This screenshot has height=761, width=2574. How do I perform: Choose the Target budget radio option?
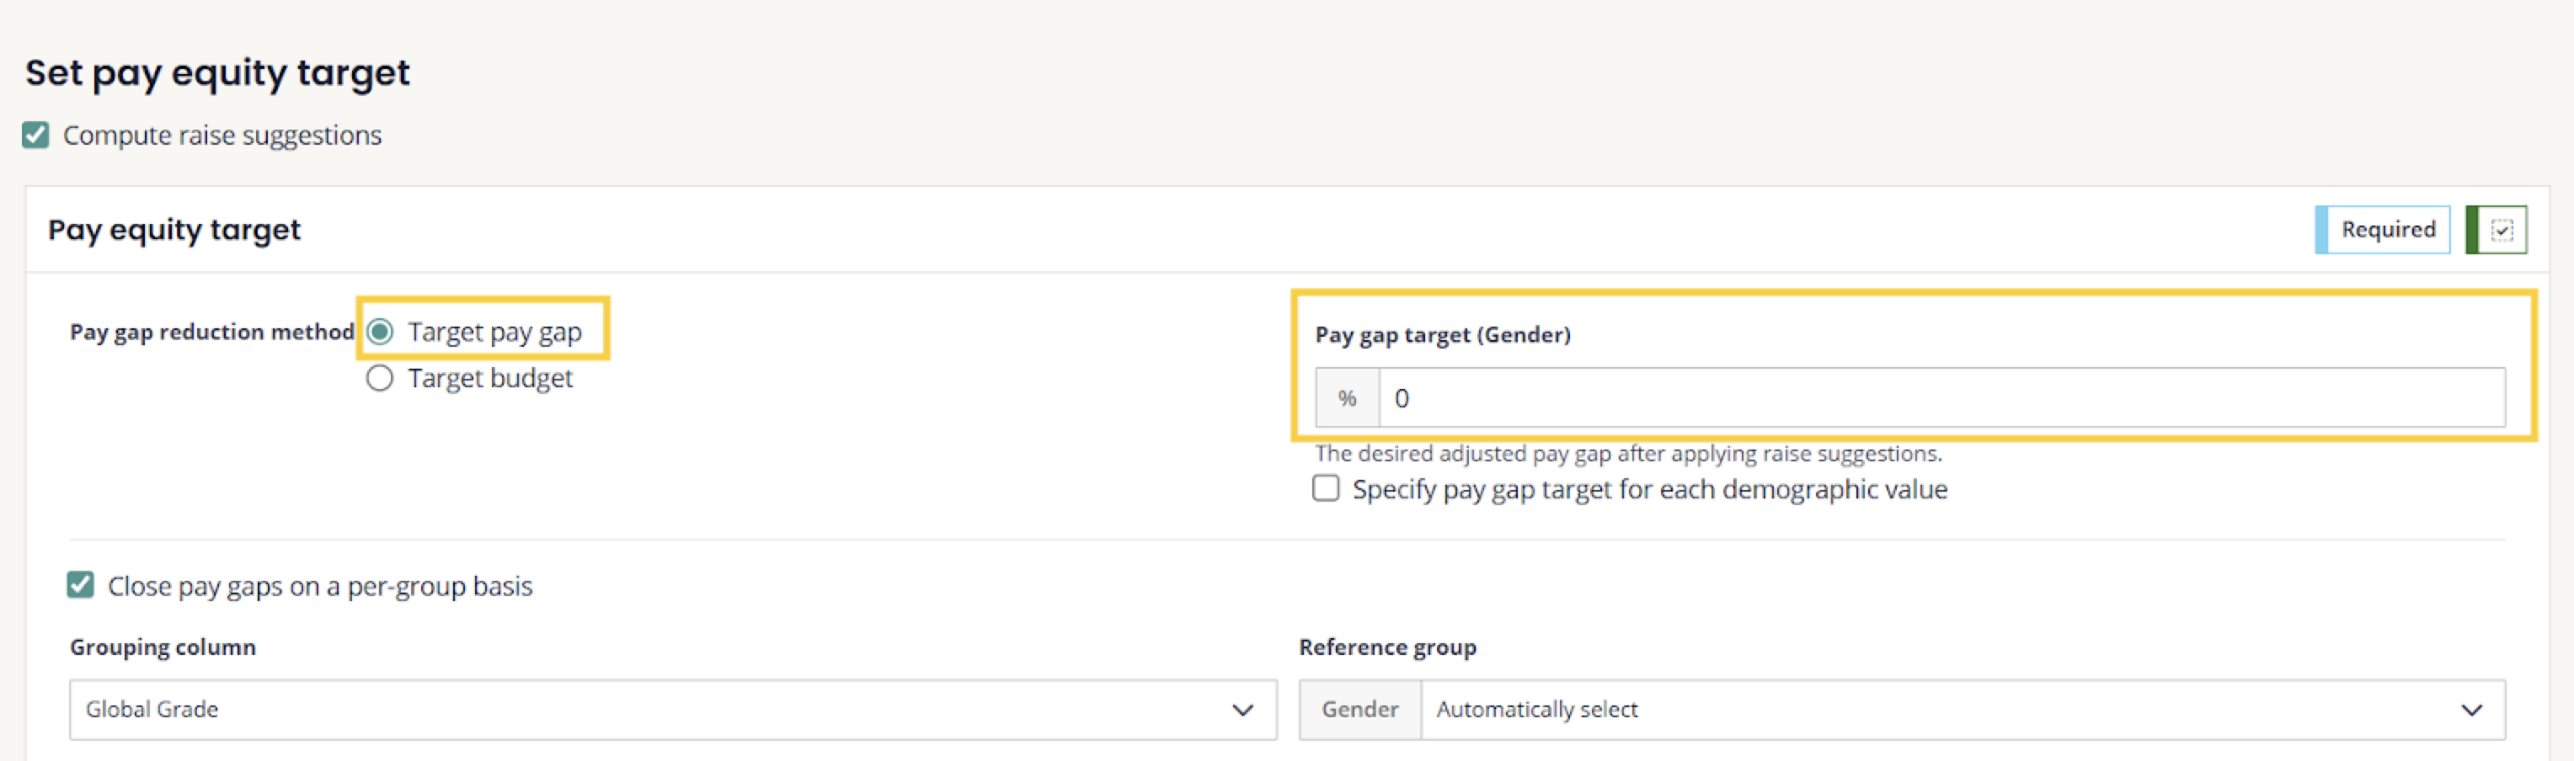click(380, 379)
